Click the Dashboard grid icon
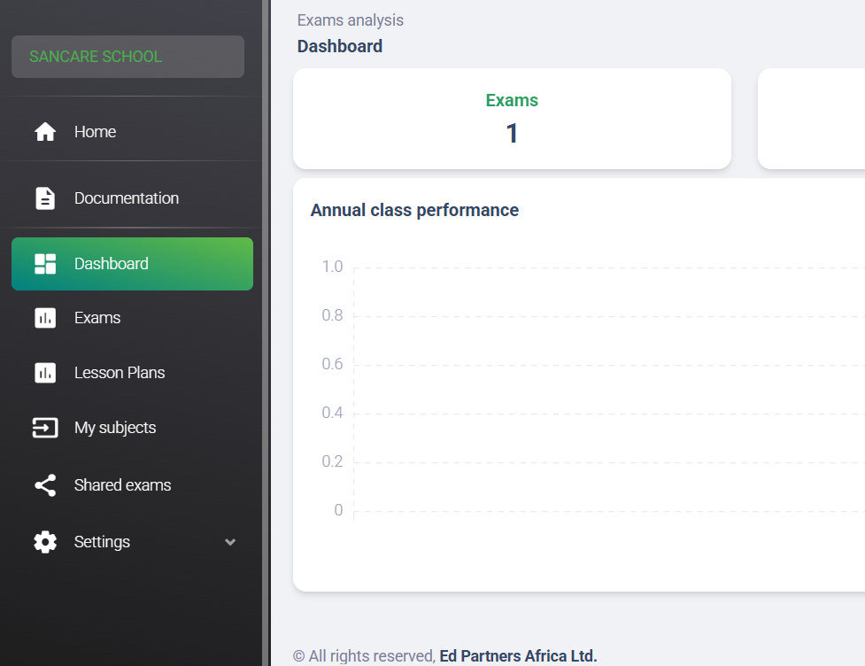 click(x=45, y=264)
